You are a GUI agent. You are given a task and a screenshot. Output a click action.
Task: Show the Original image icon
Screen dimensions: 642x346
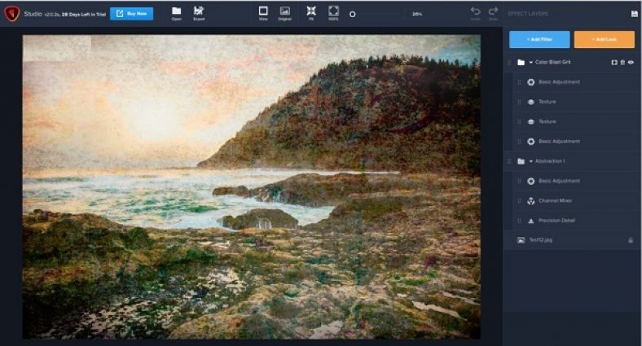(284, 11)
